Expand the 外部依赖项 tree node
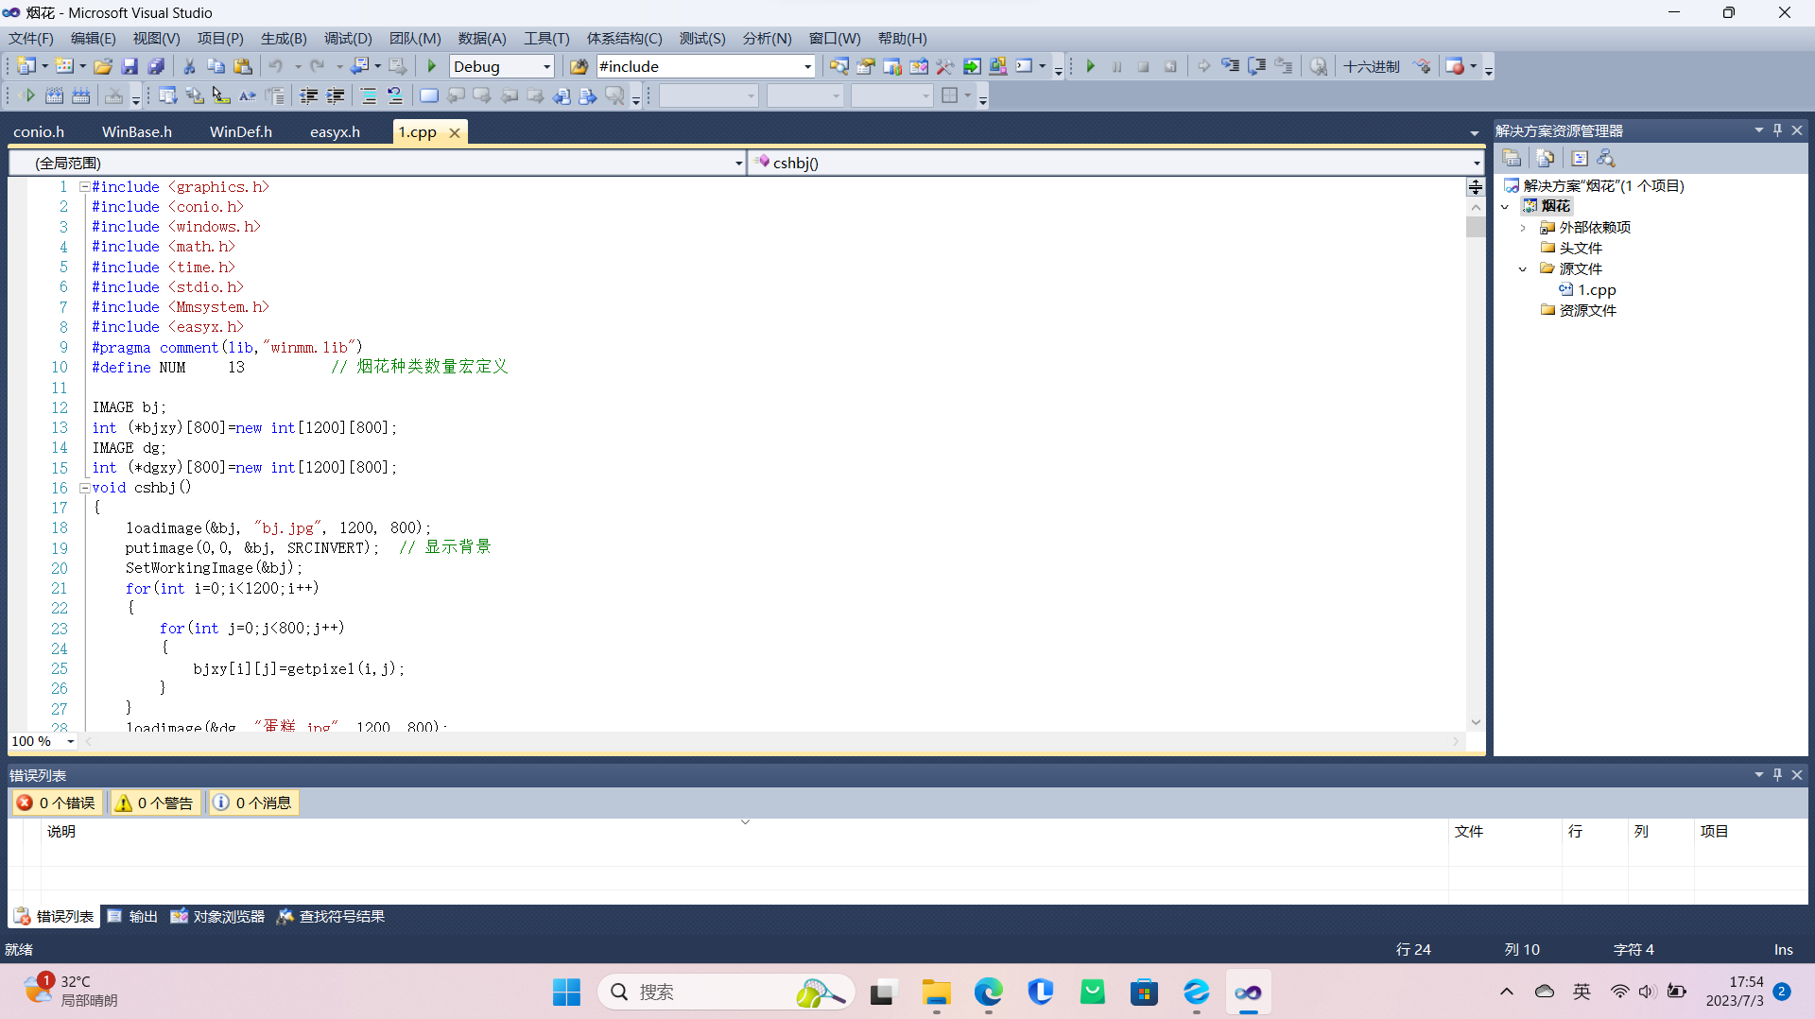The image size is (1815, 1019). (1523, 228)
